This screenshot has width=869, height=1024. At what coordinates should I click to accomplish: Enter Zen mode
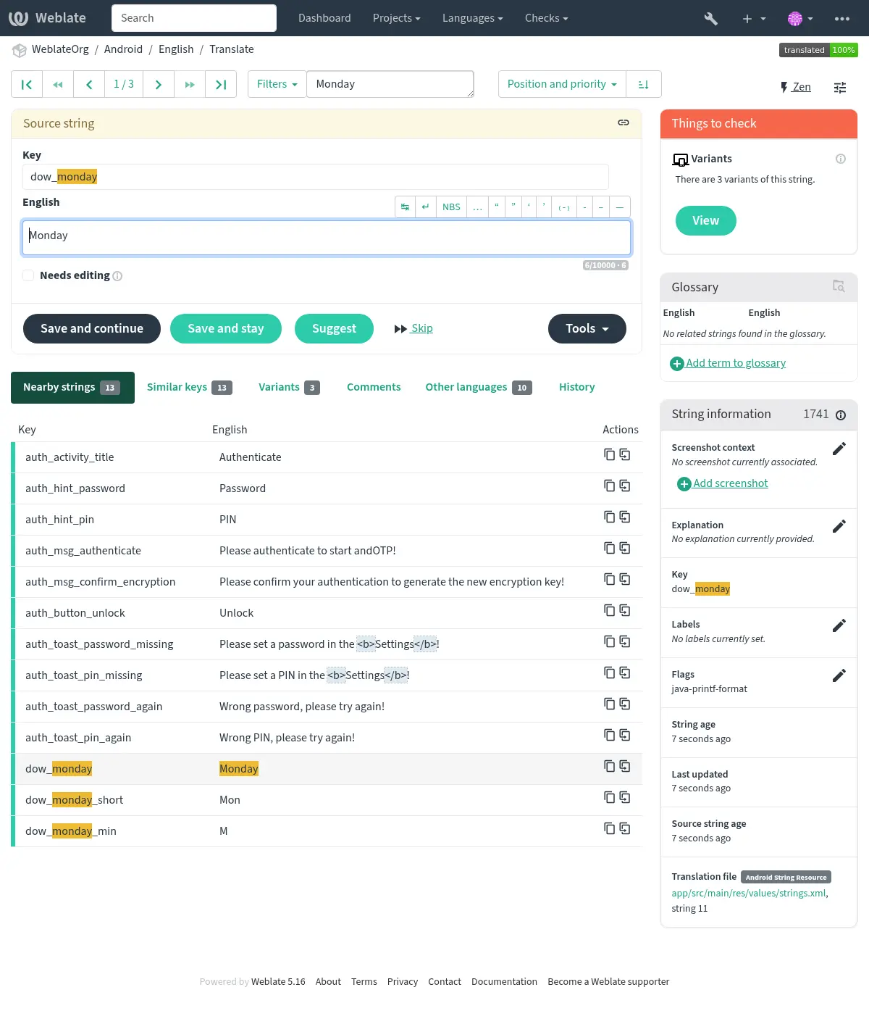[x=795, y=87]
